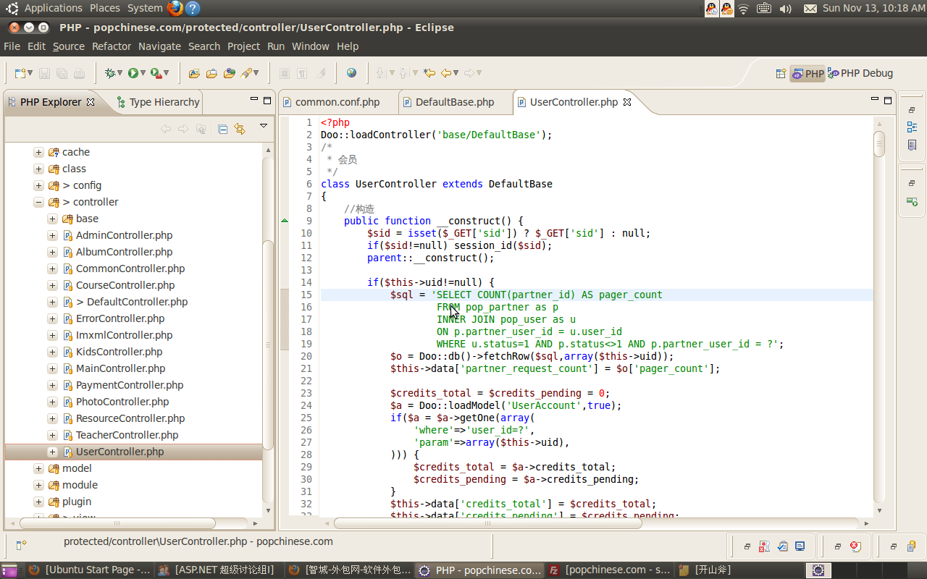Expand the model folder

click(38, 468)
